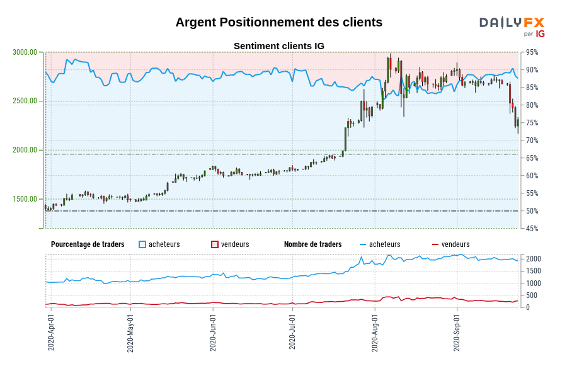Click the 2020-May-01 date label
This screenshot has height=378, width=567.
(x=130, y=333)
